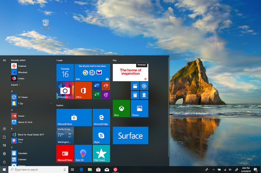Launch Word from the small tile
This screenshot has width=261, height=173.
coord(97,86)
